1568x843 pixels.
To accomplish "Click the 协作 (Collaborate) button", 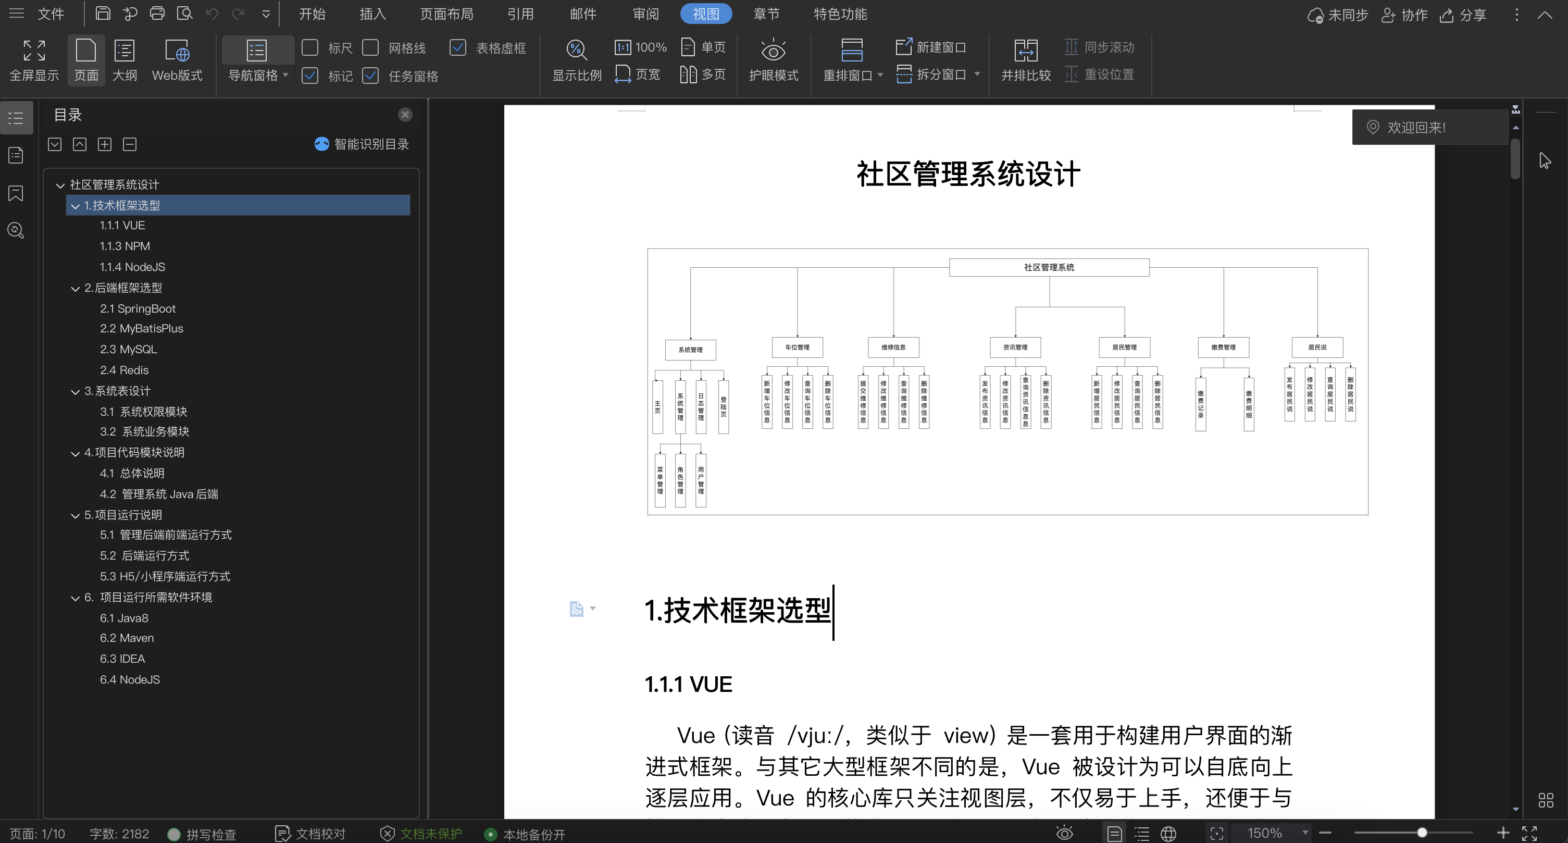I will tap(1404, 15).
